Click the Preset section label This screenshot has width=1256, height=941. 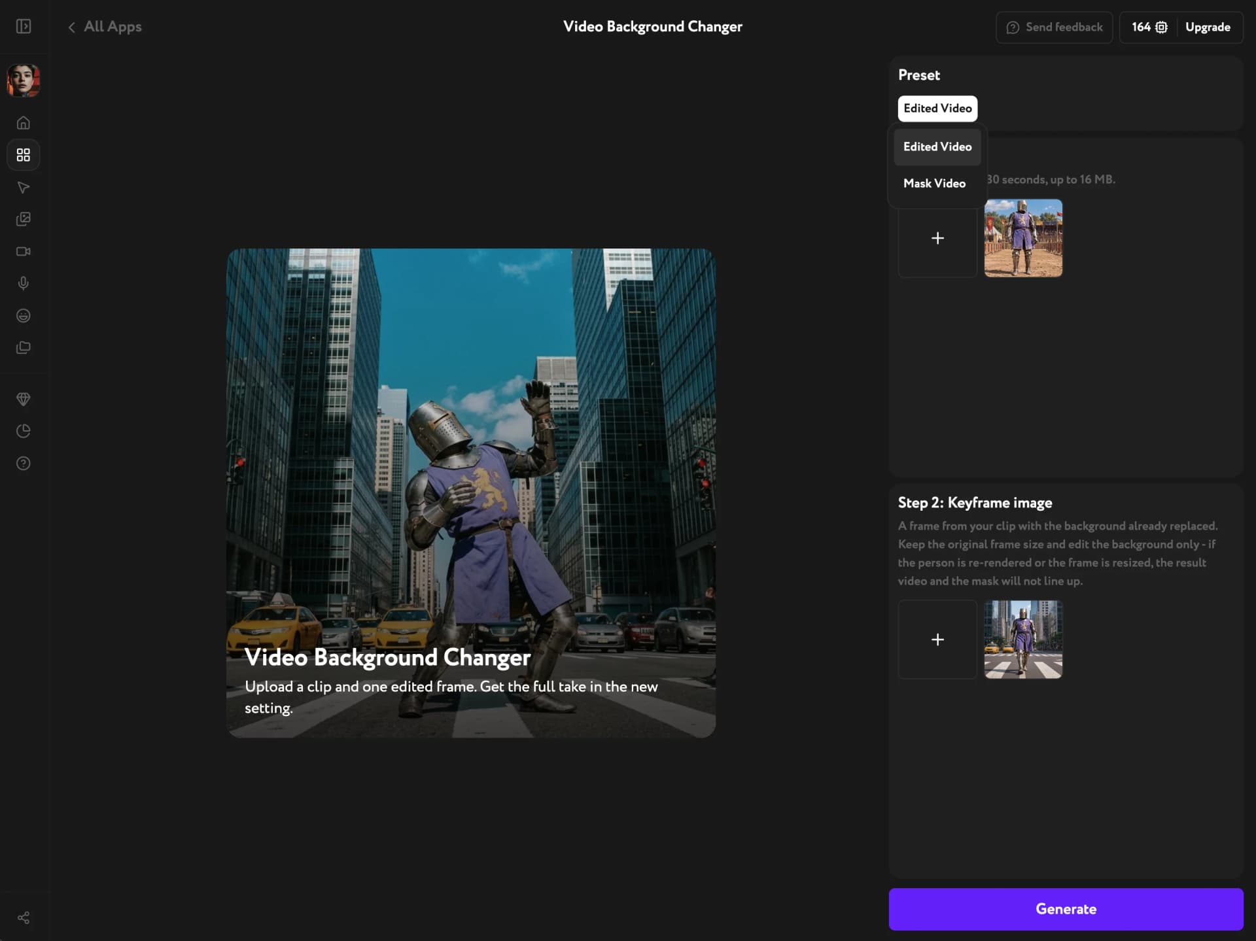click(x=918, y=75)
